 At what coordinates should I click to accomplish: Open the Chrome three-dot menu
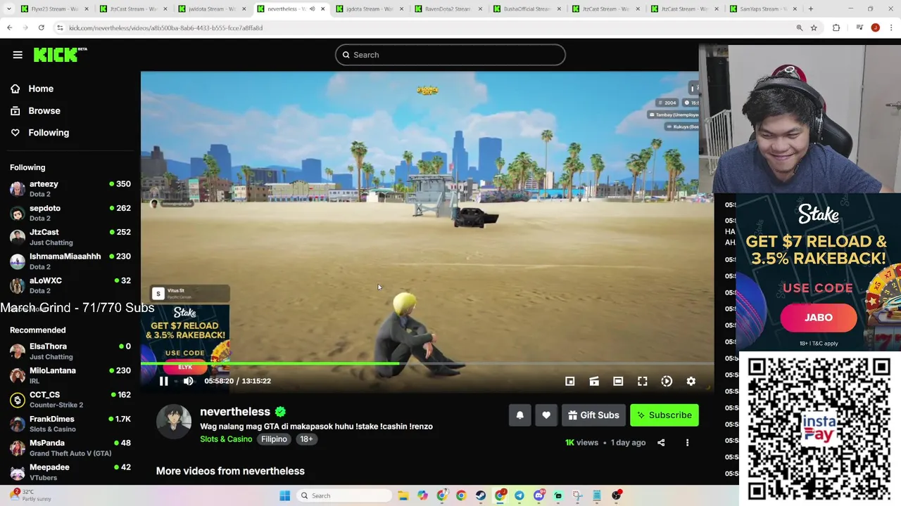pyautogui.click(x=891, y=27)
